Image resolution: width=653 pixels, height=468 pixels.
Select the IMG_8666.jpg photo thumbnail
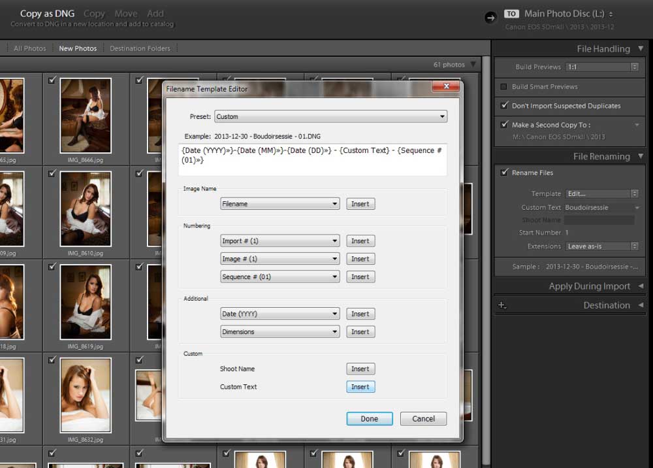click(x=86, y=116)
